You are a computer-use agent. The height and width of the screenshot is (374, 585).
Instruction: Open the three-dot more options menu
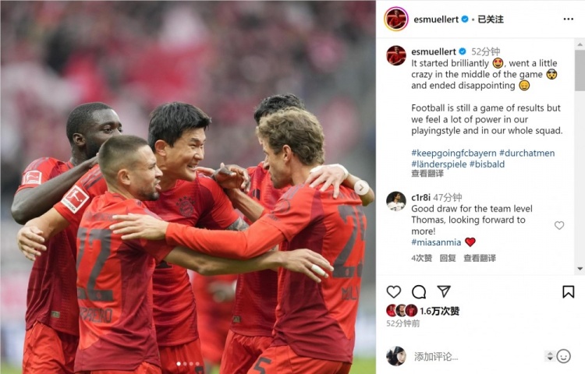click(568, 19)
